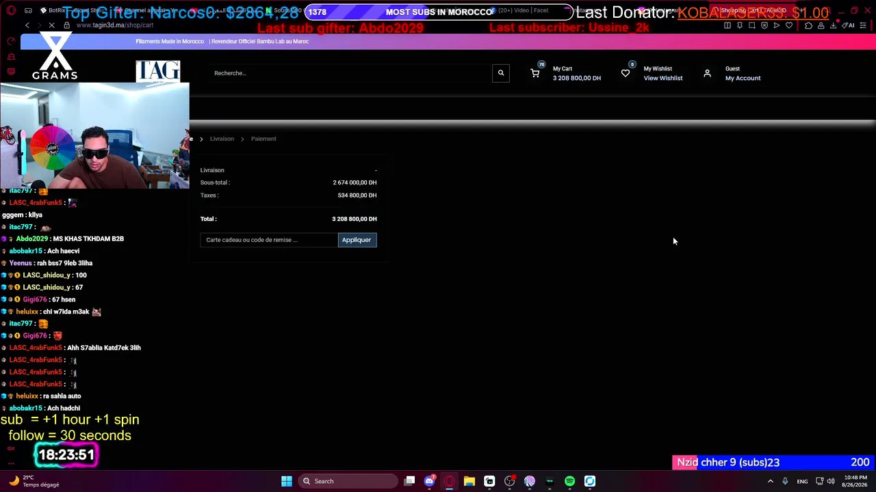
Task: Open the Easy Setup sliders icon
Action: (864, 25)
